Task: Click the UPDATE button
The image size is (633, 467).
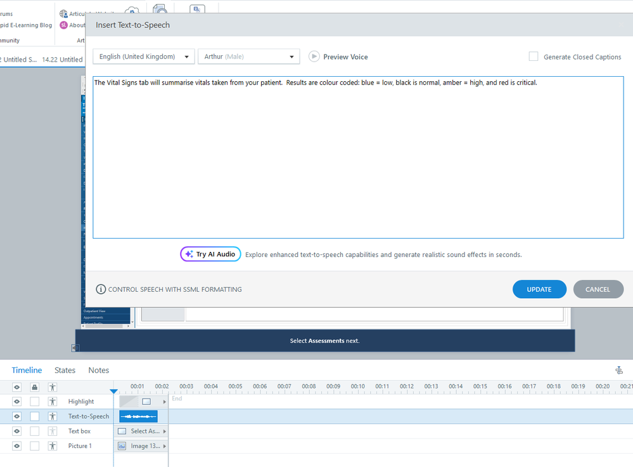Action: click(539, 289)
